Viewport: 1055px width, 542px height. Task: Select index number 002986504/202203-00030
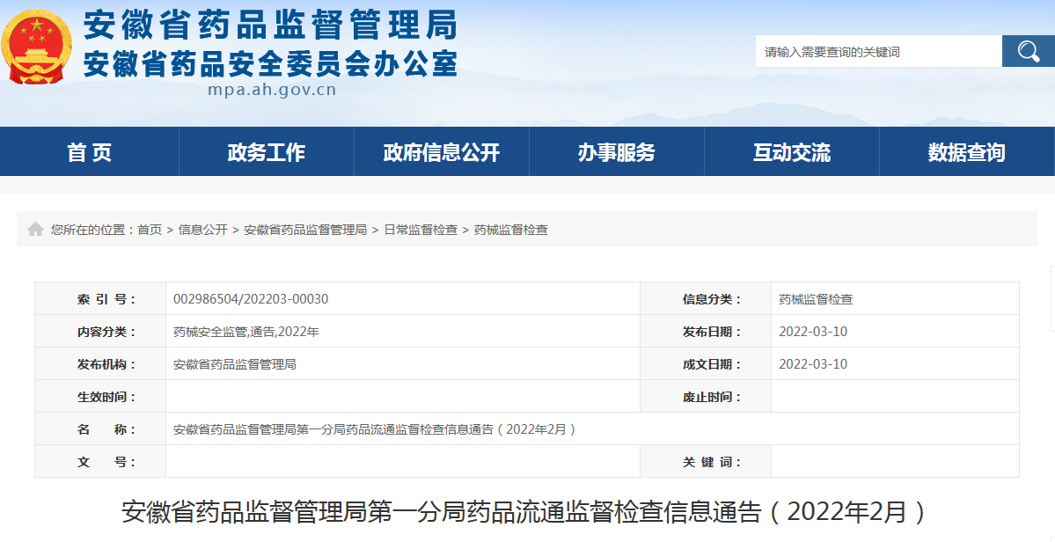coord(251,299)
